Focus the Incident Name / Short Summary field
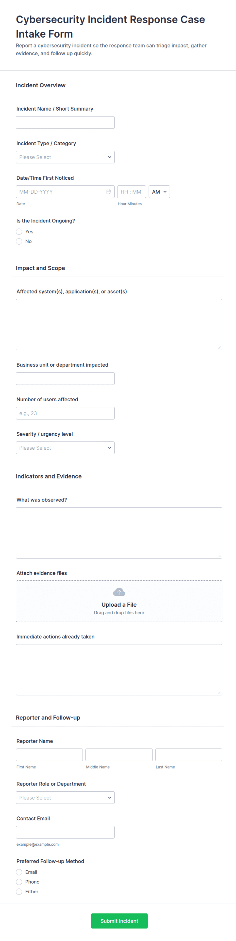 click(65, 122)
